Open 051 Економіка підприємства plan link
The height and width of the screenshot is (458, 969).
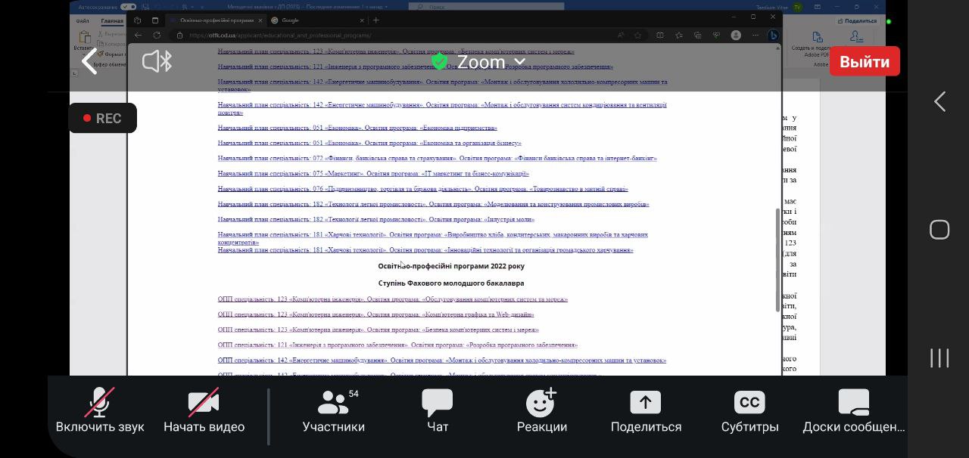[357, 128]
